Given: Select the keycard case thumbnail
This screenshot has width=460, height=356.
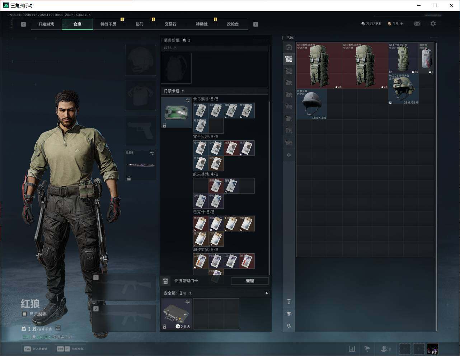Looking at the screenshot, I should (x=176, y=113).
